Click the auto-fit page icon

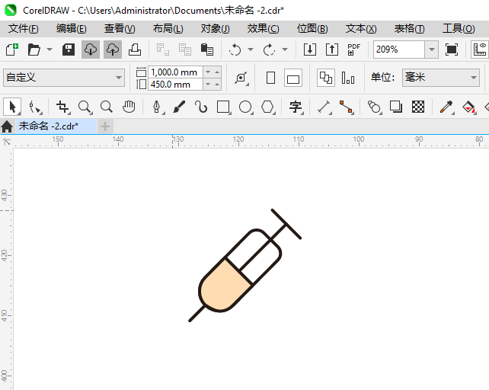point(241,78)
